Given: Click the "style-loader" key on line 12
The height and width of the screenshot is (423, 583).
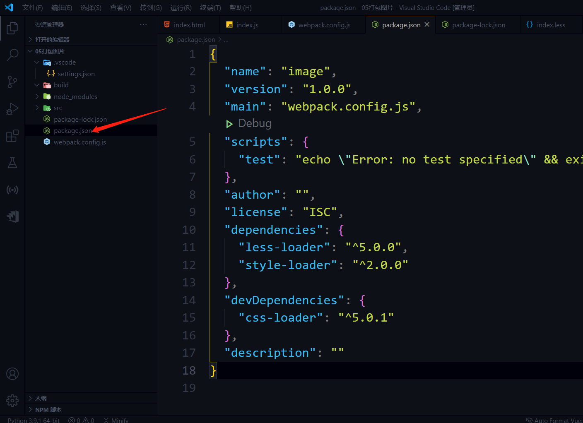Looking at the screenshot, I should tap(288, 265).
